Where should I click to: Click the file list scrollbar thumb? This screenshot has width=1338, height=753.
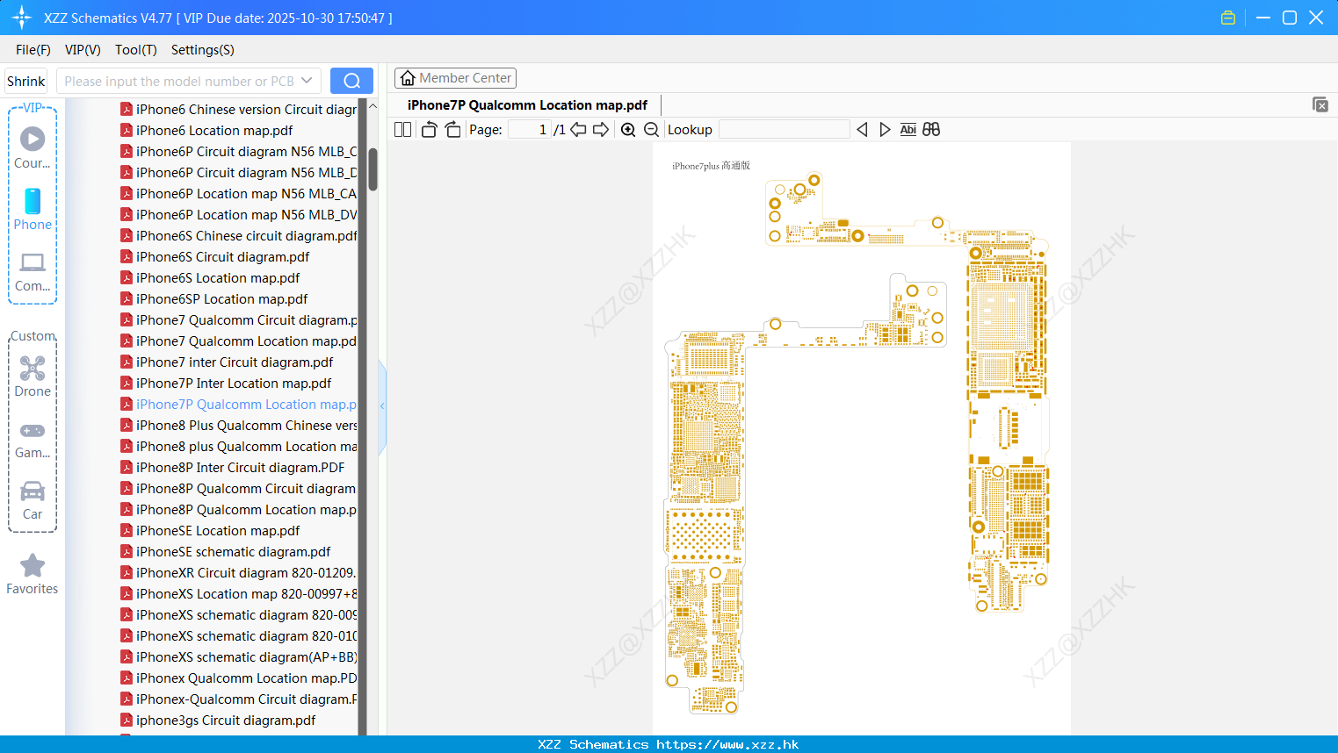tap(372, 169)
